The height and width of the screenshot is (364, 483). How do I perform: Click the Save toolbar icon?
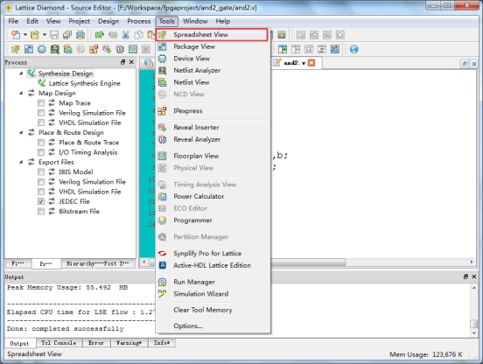coord(54,35)
